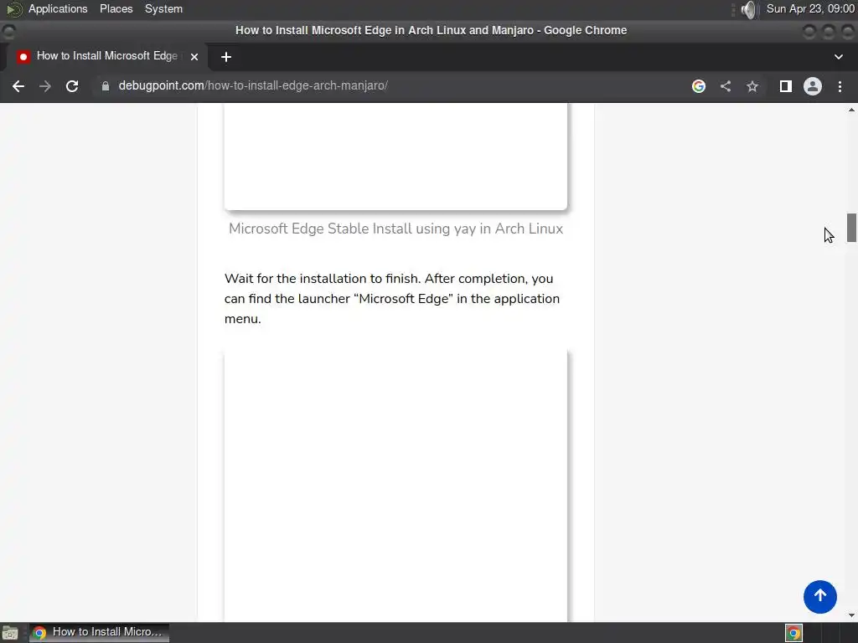This screenshot has width=858, height=643.
Task: Click the forward navigation arrow
Action: click(x=45, y=86)
